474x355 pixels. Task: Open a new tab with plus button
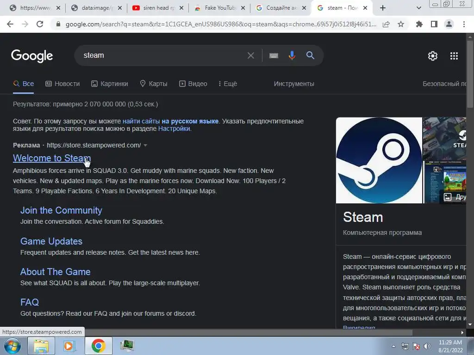[x=383, y=8]
